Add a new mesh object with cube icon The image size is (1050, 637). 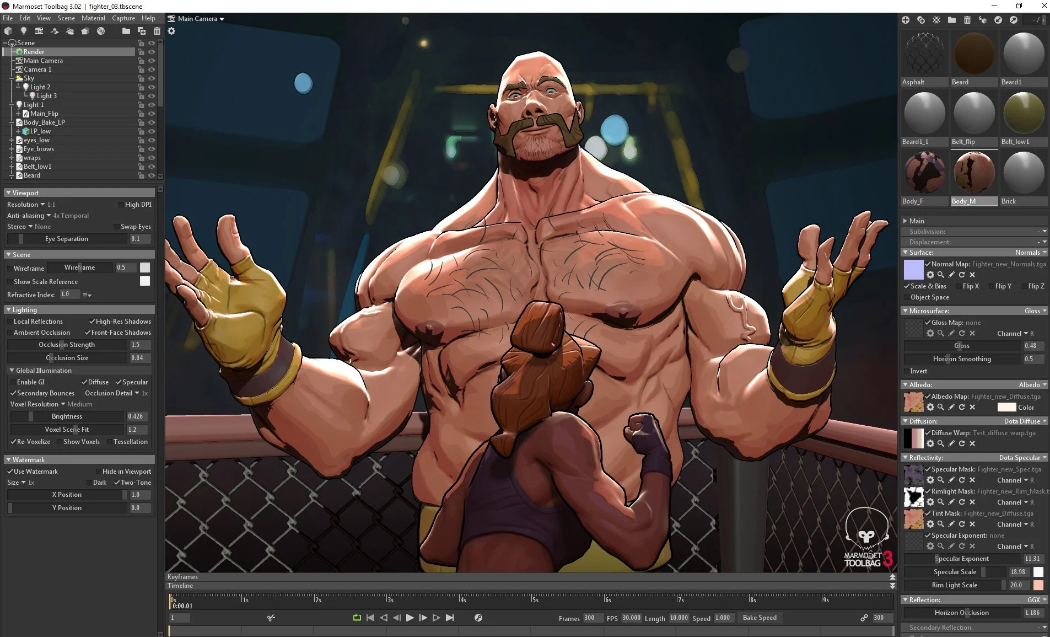point(8,31)
